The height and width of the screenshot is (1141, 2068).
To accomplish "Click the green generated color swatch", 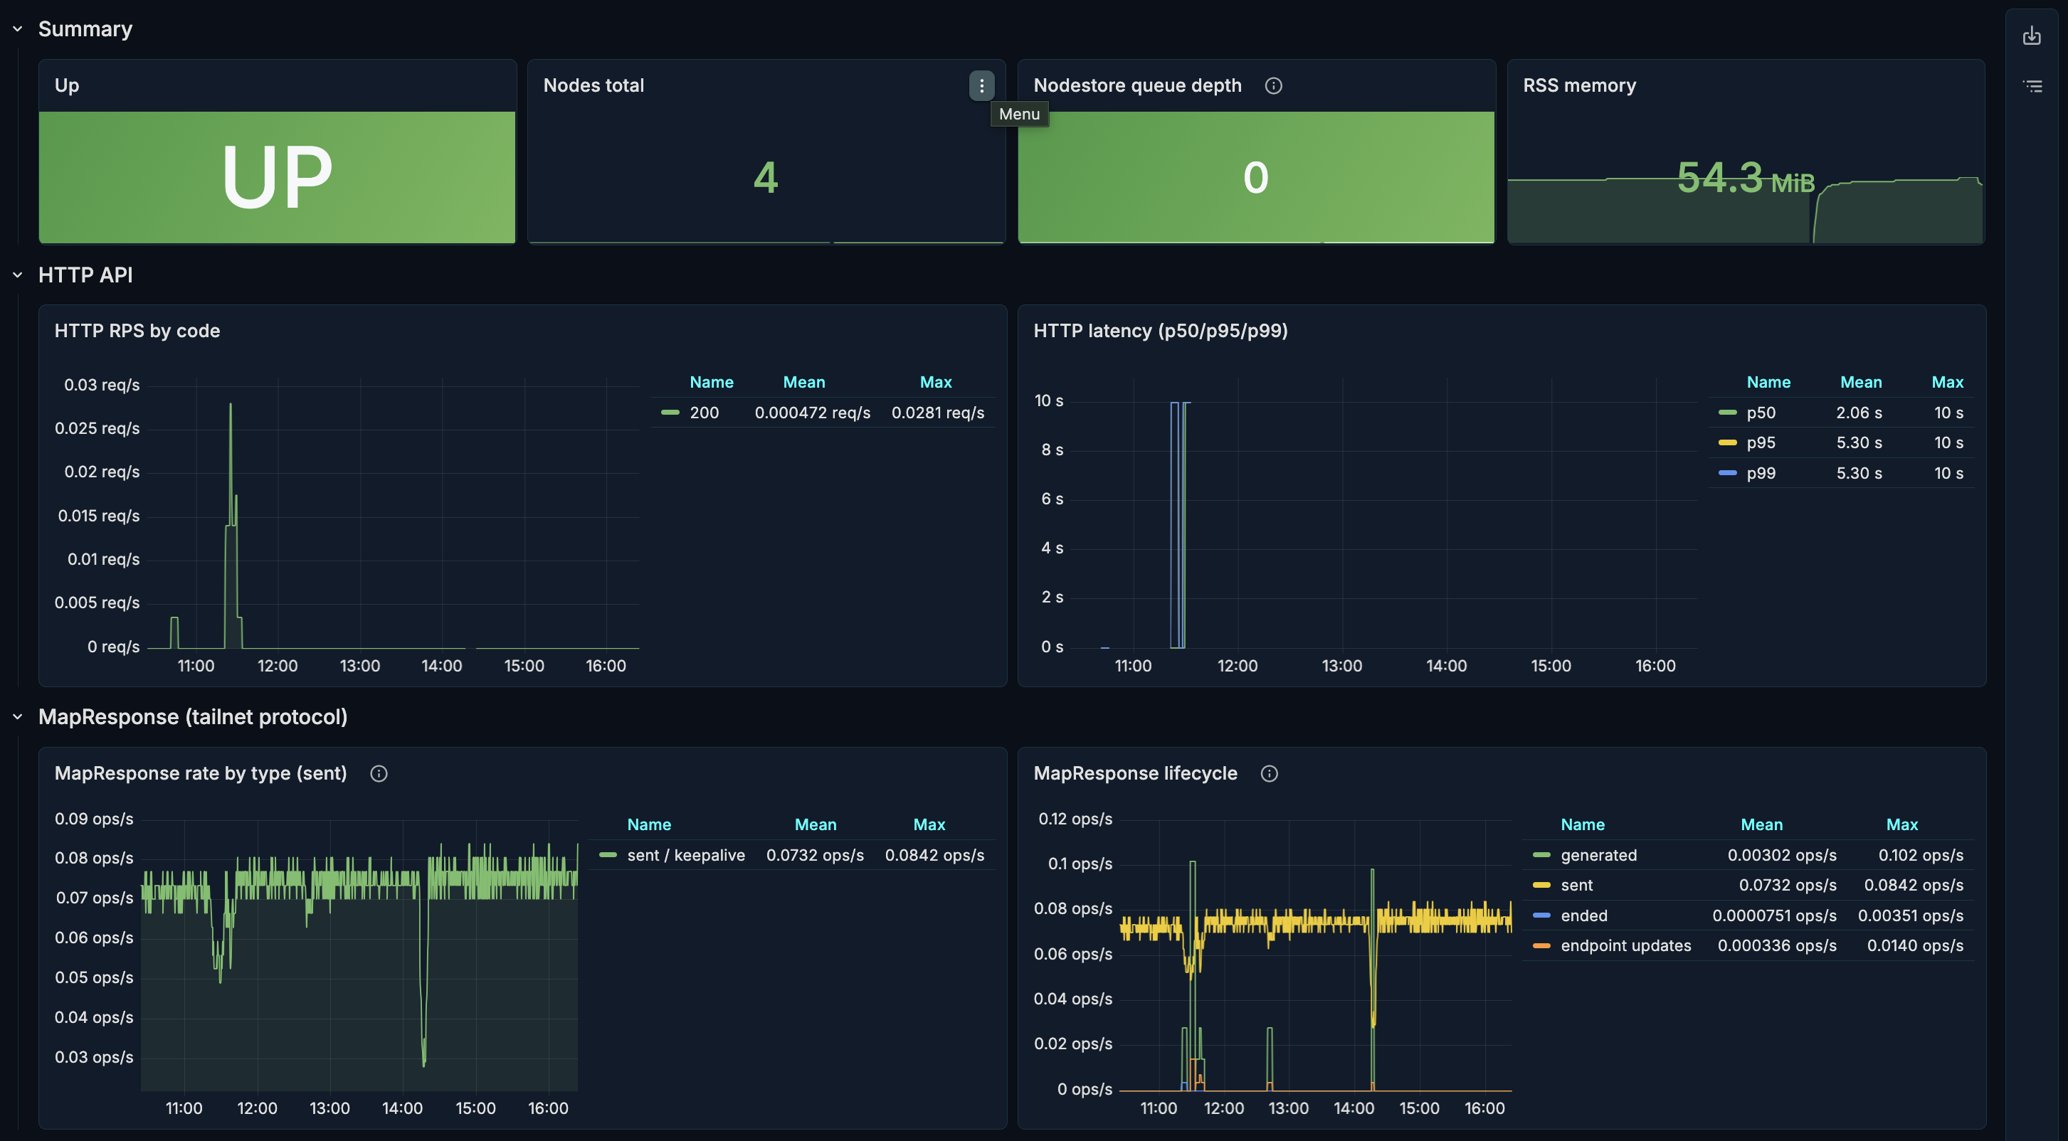I will [1541, 855].
